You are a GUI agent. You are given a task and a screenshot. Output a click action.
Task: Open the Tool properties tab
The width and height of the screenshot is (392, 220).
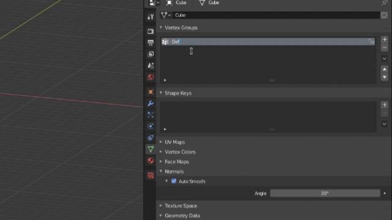151,16
